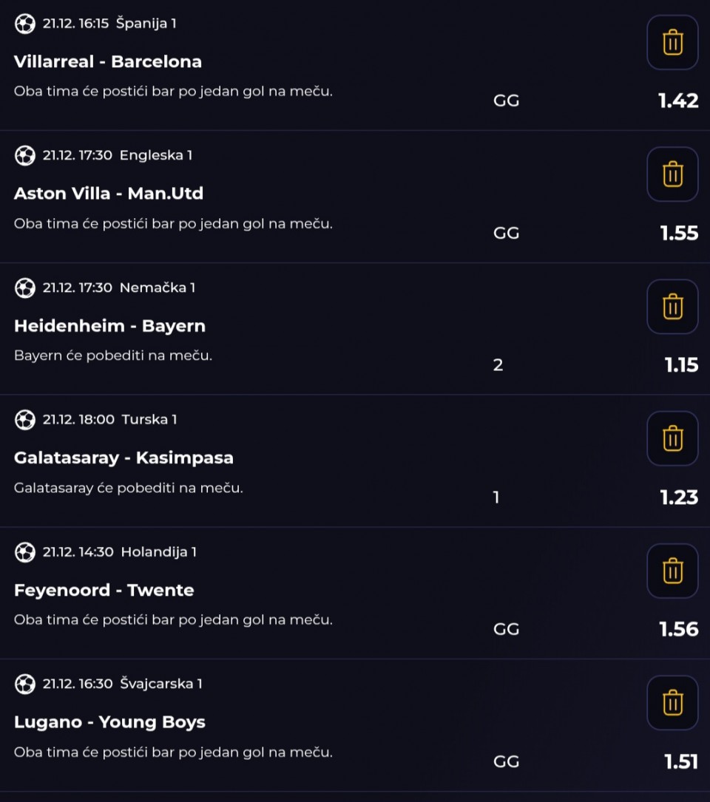Open the Aston Villa - Man.Utd match
The width and height of the screenshot is (710, 802).
(109, 194)
